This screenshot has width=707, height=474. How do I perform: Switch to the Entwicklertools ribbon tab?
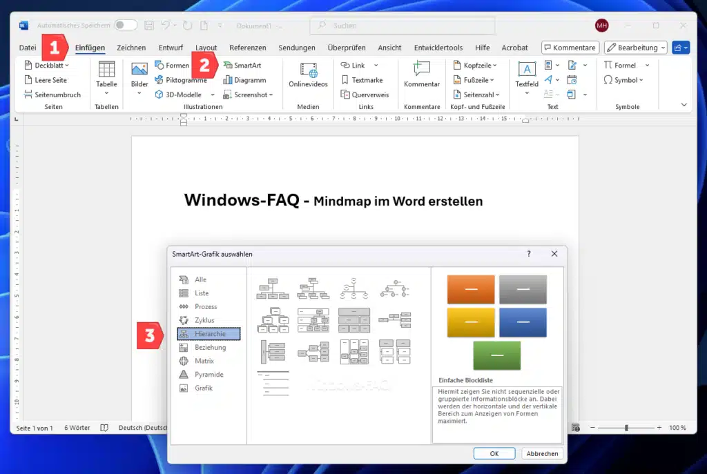pos(438,48)
